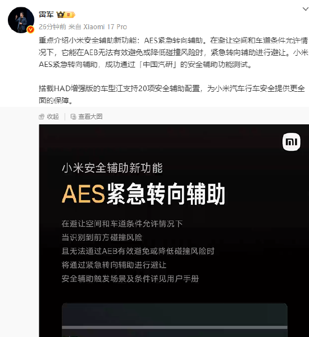
Task: Click the gray progress bar in preview panel
Action: click(x=175, y=327)
